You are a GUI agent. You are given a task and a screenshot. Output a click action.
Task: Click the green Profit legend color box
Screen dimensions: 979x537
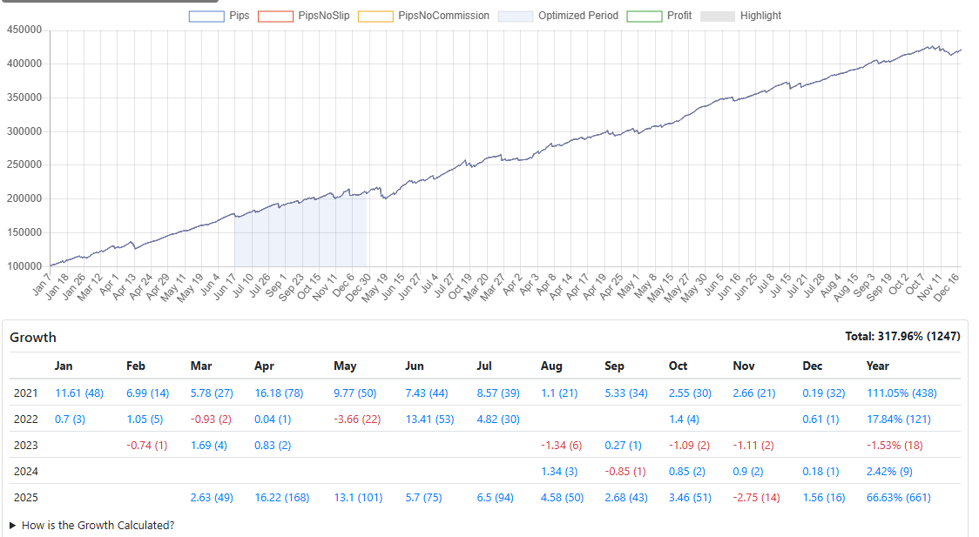pos(644,17)
